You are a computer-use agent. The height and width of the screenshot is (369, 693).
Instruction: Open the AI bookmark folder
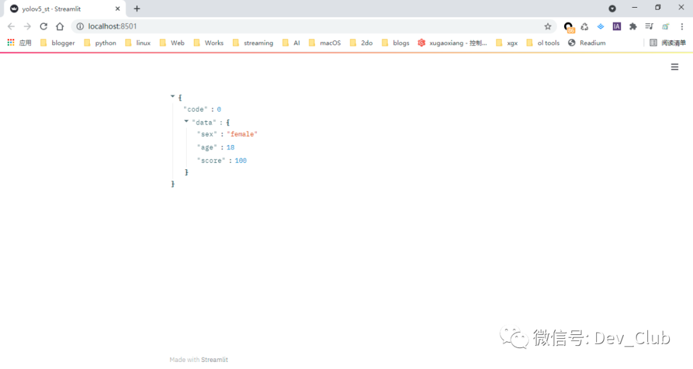pyautogui.click(x=291, y=43)
